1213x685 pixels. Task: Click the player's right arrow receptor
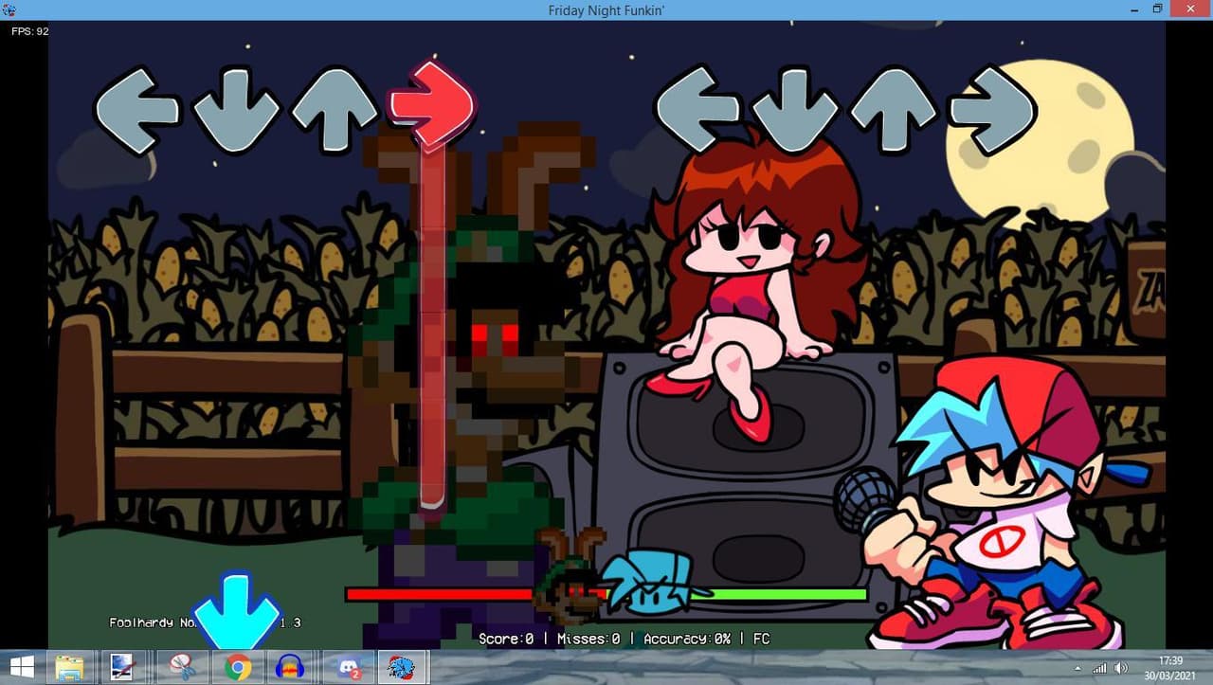point(992,110)
